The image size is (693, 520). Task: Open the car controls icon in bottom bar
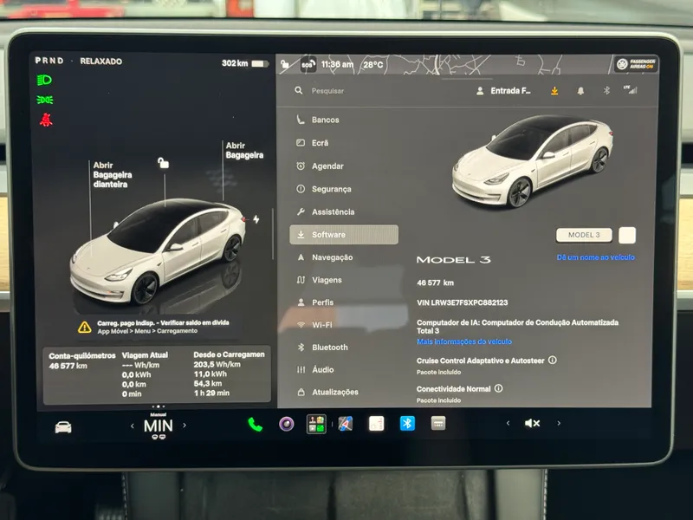click(x=62, y=427)
